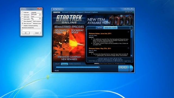174x98 pixels.
Task: Open the Remastered Episodes promo image
Action: click(69, 43)
